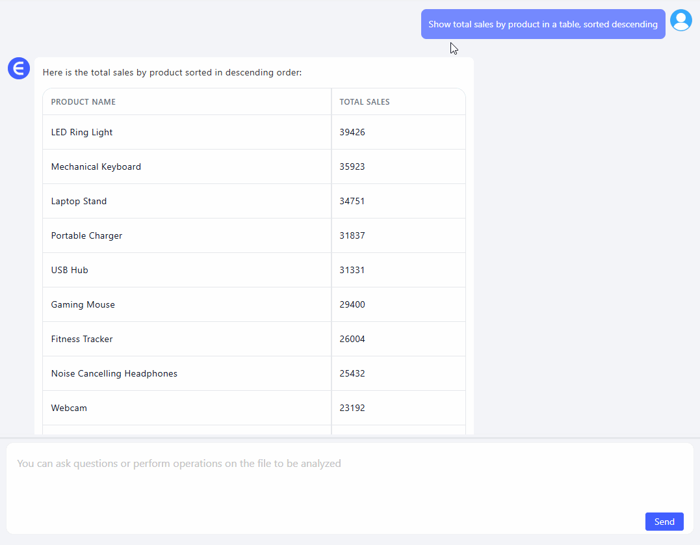Click the response intro text line
The width and height of the screenshot is (700, 545).
pyautogui.click(x=172, y=73)
